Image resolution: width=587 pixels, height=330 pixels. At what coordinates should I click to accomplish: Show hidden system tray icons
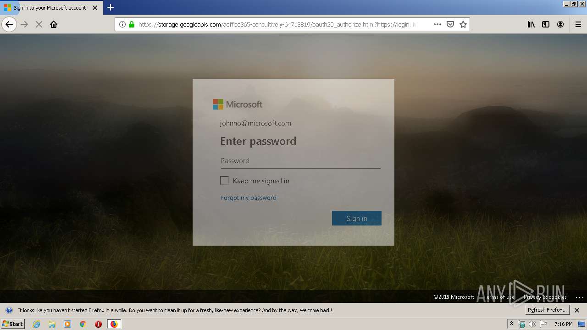pyautogui.click(x=512, y=324)
